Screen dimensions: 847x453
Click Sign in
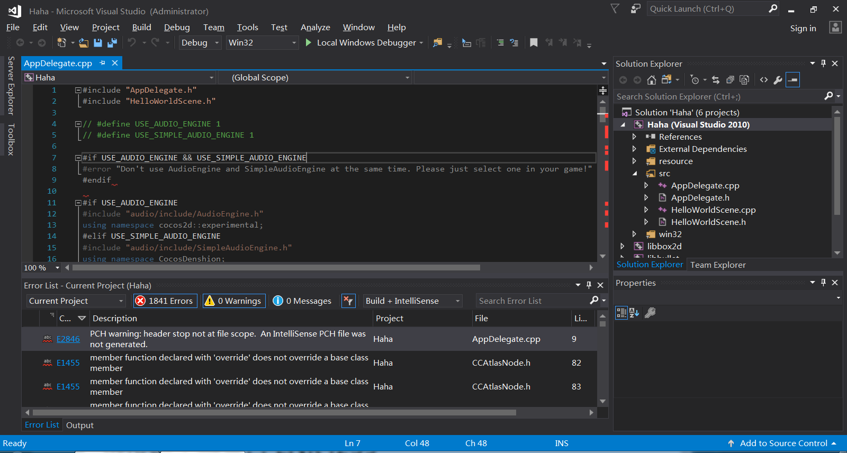[x=803, y=29]
